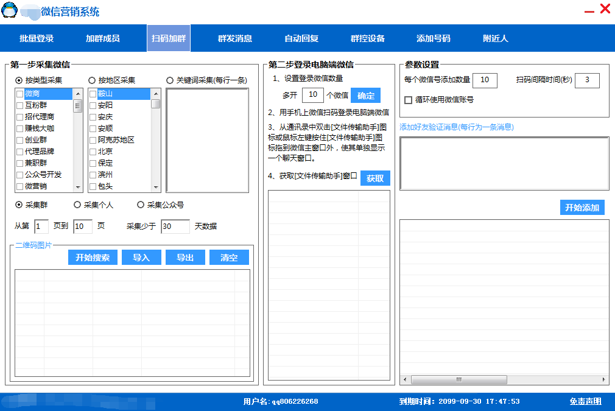Click the 多开 WeChat count field
This screenshot has height=411, width=615.
click(x=313, y=95)
